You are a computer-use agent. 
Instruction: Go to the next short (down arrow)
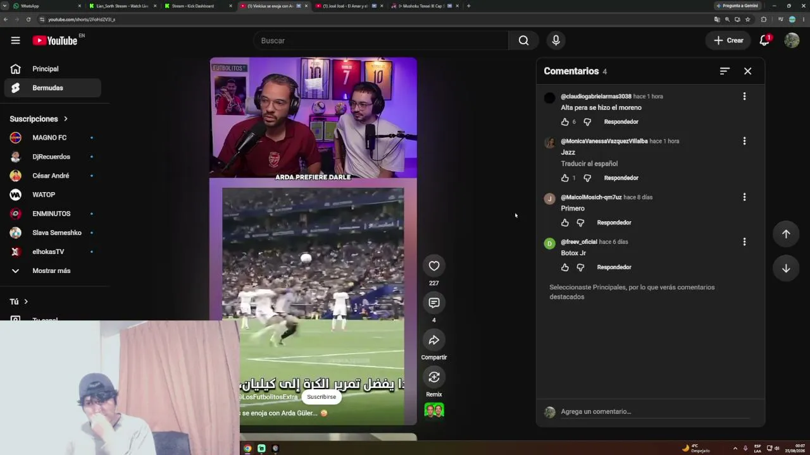[786, 268]
